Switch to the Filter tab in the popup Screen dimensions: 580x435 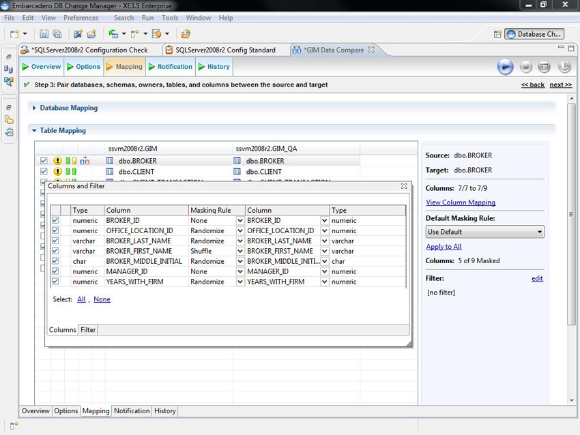pyautogui.click(x=88, y=330)
